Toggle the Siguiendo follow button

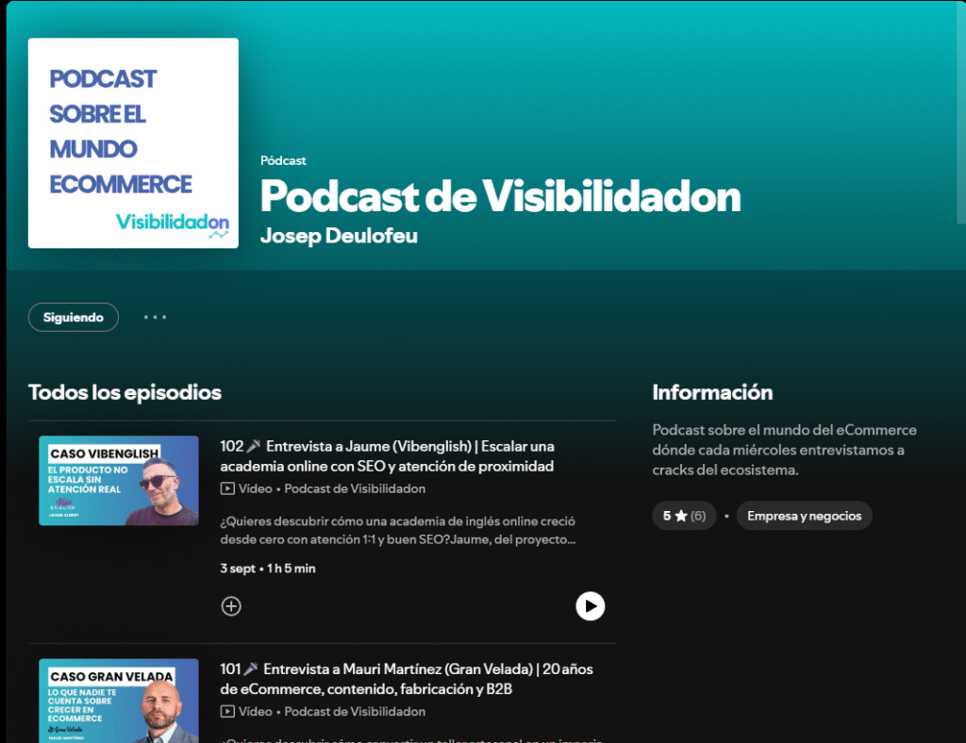pyautogui.click(x=74, y=318)
